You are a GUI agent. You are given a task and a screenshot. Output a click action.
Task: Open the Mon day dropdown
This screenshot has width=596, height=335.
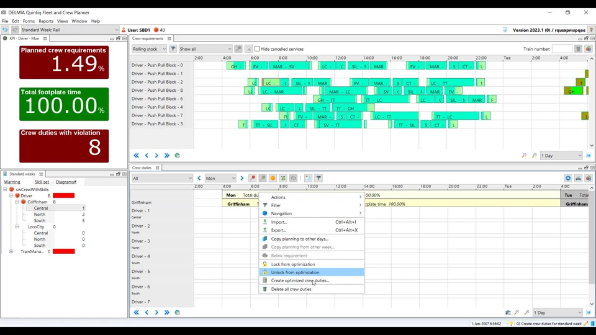[x=220, y=178]
